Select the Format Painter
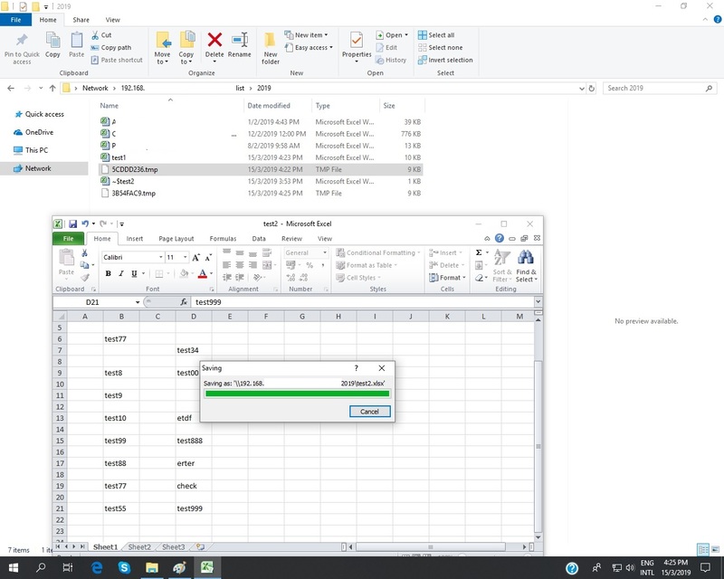724x579 pixels. pyautogui.click(x=85, y=278)
